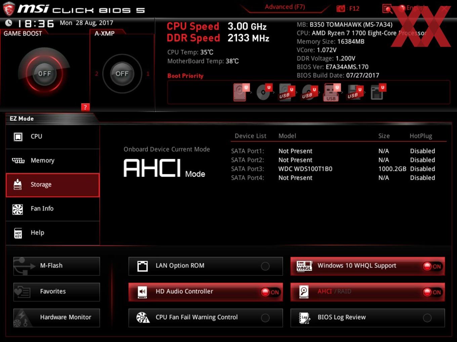The width and height of the screenshot is (457, 342).
Task: Switch the AHCI / RAID toggle
Action: pos(368,292)
